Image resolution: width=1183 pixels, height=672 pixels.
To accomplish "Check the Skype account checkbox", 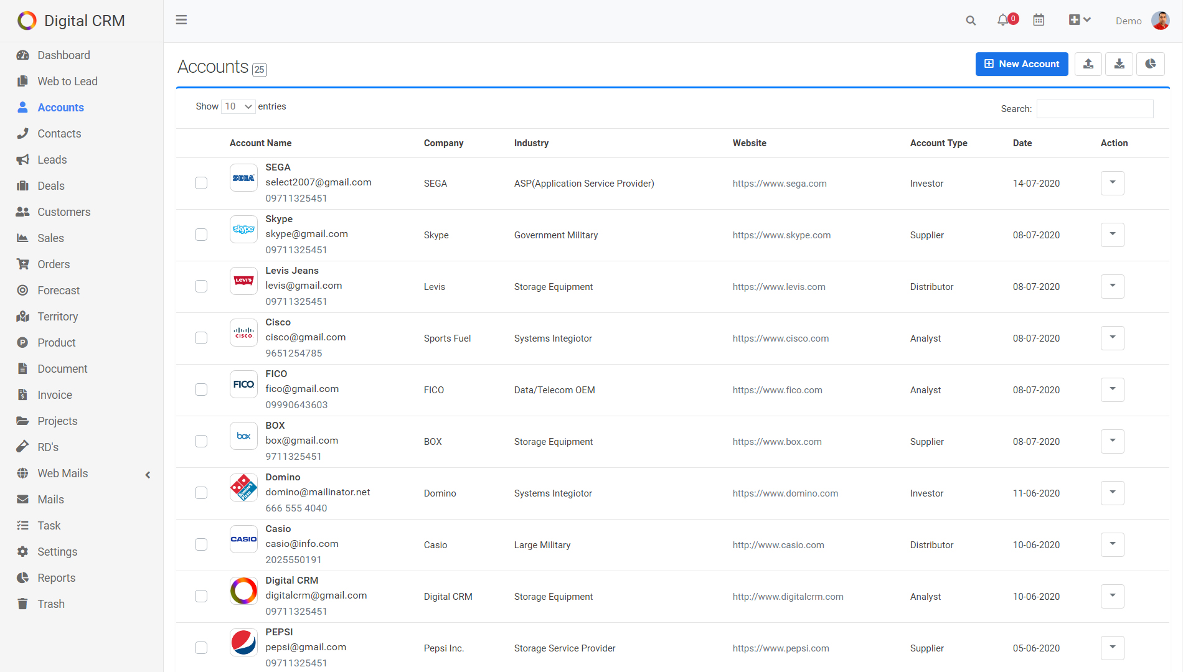I will point(201,235).
